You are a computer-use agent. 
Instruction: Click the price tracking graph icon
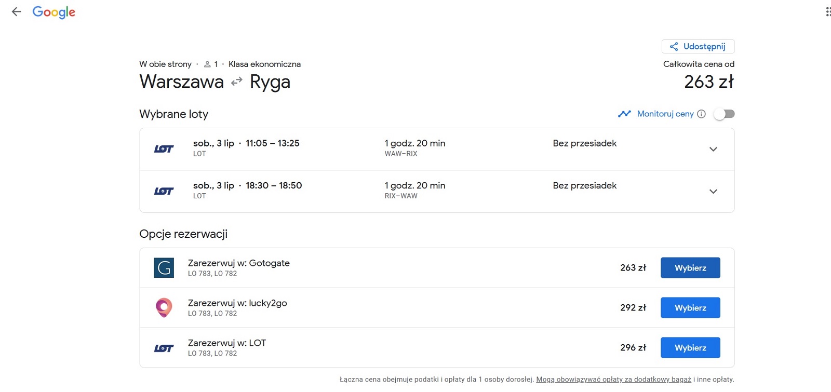624,114
